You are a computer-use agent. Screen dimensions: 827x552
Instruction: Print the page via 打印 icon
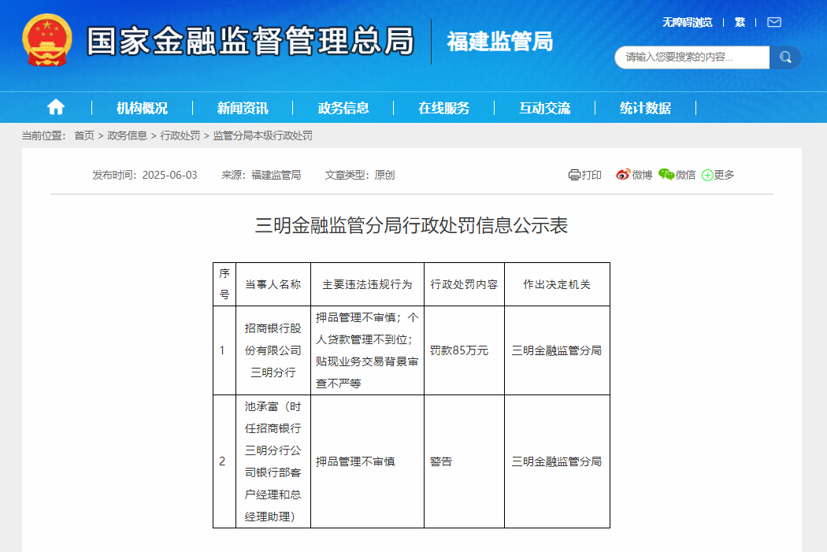(x=585, y=175)
